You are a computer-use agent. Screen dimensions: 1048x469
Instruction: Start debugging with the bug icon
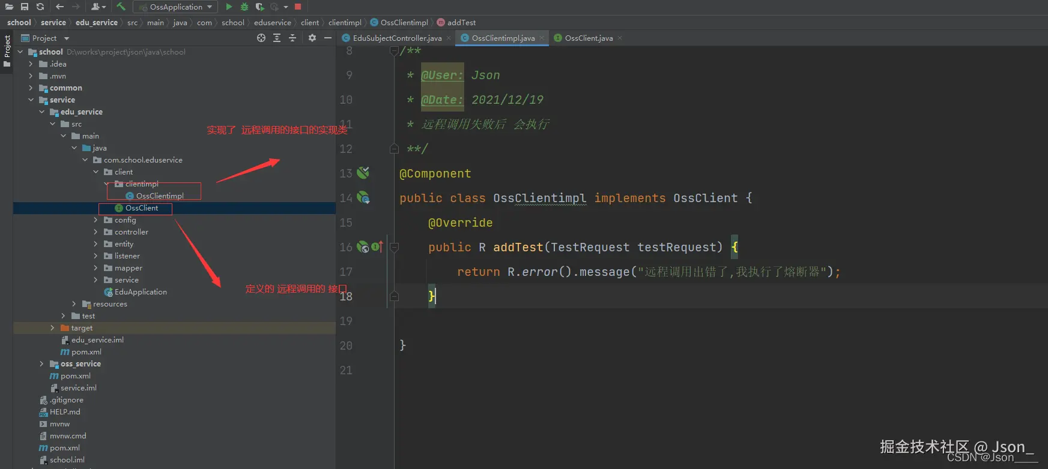point(244,7)
